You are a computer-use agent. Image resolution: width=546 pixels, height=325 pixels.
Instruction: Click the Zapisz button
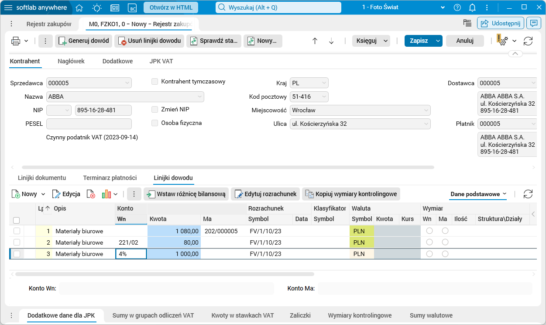419,41
